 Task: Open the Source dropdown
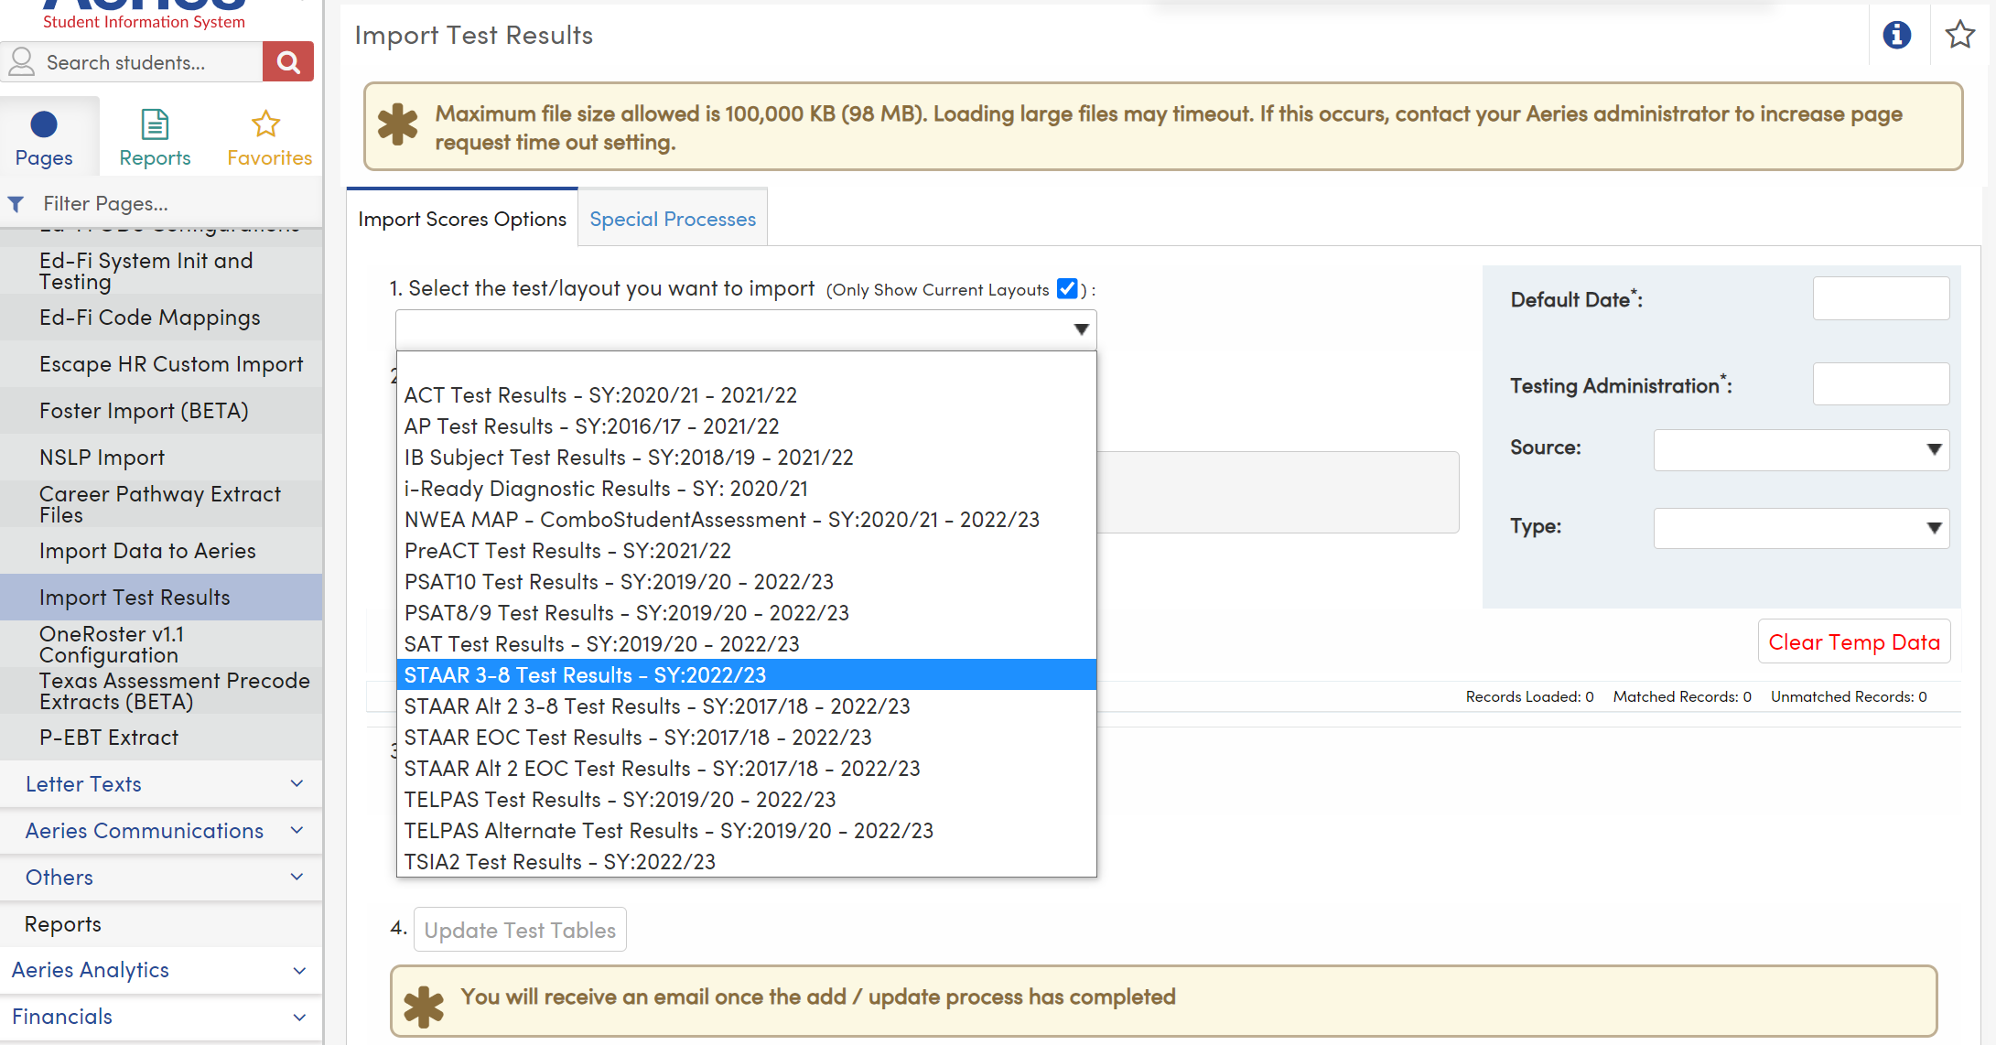point(1800,449)
